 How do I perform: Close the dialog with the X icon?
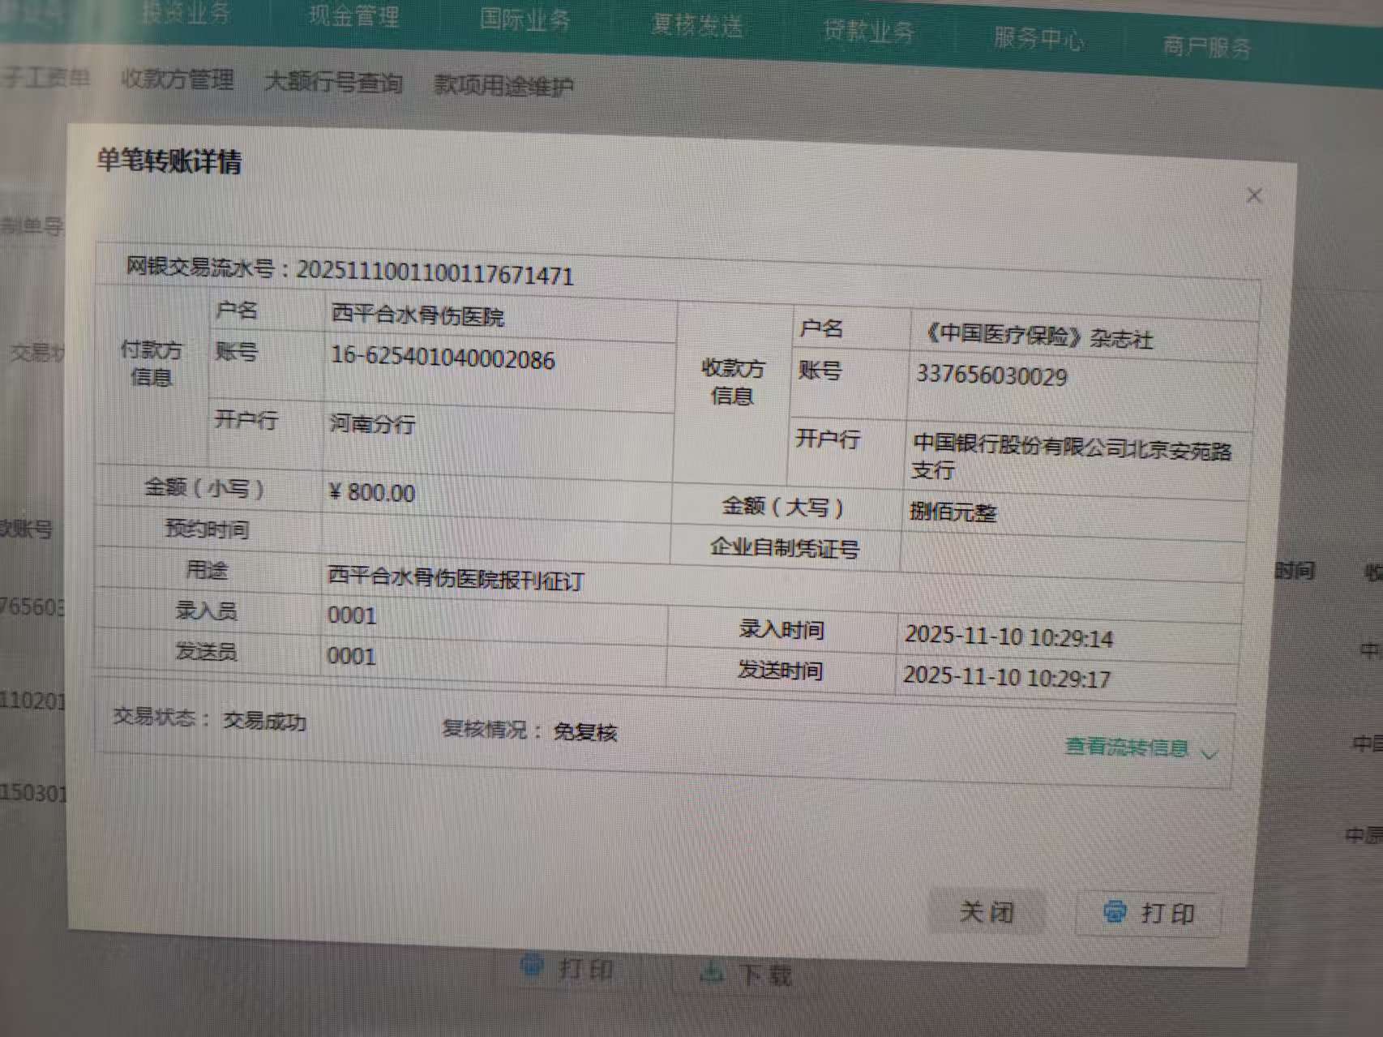coord(1254,195)
